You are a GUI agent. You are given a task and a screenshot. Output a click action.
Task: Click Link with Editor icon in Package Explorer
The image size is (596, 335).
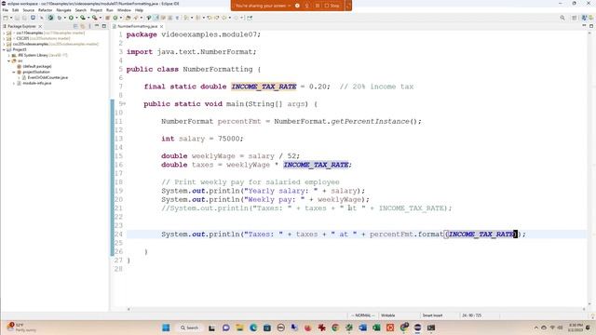click(x=82, y=26)
